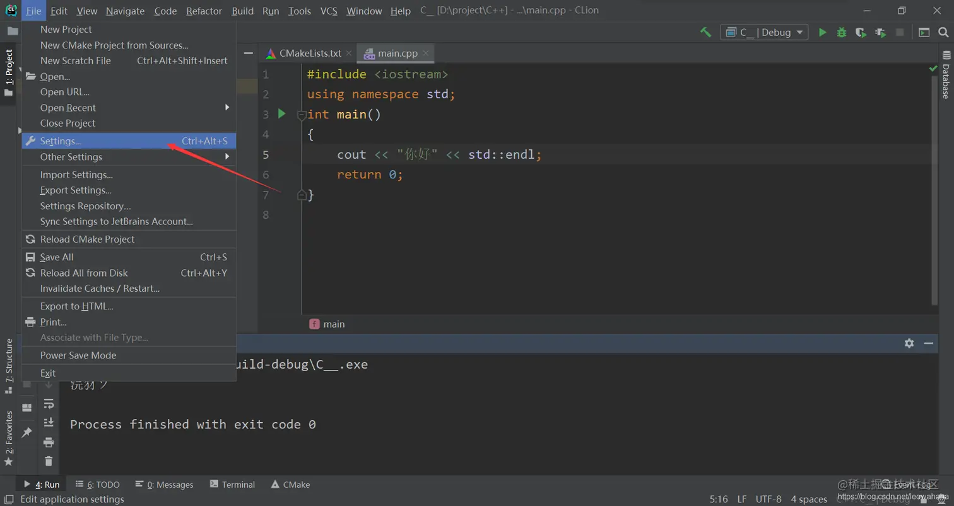Toggle Power Save Mode in File menu
954x506 pixels.
(x=129, y=355)
